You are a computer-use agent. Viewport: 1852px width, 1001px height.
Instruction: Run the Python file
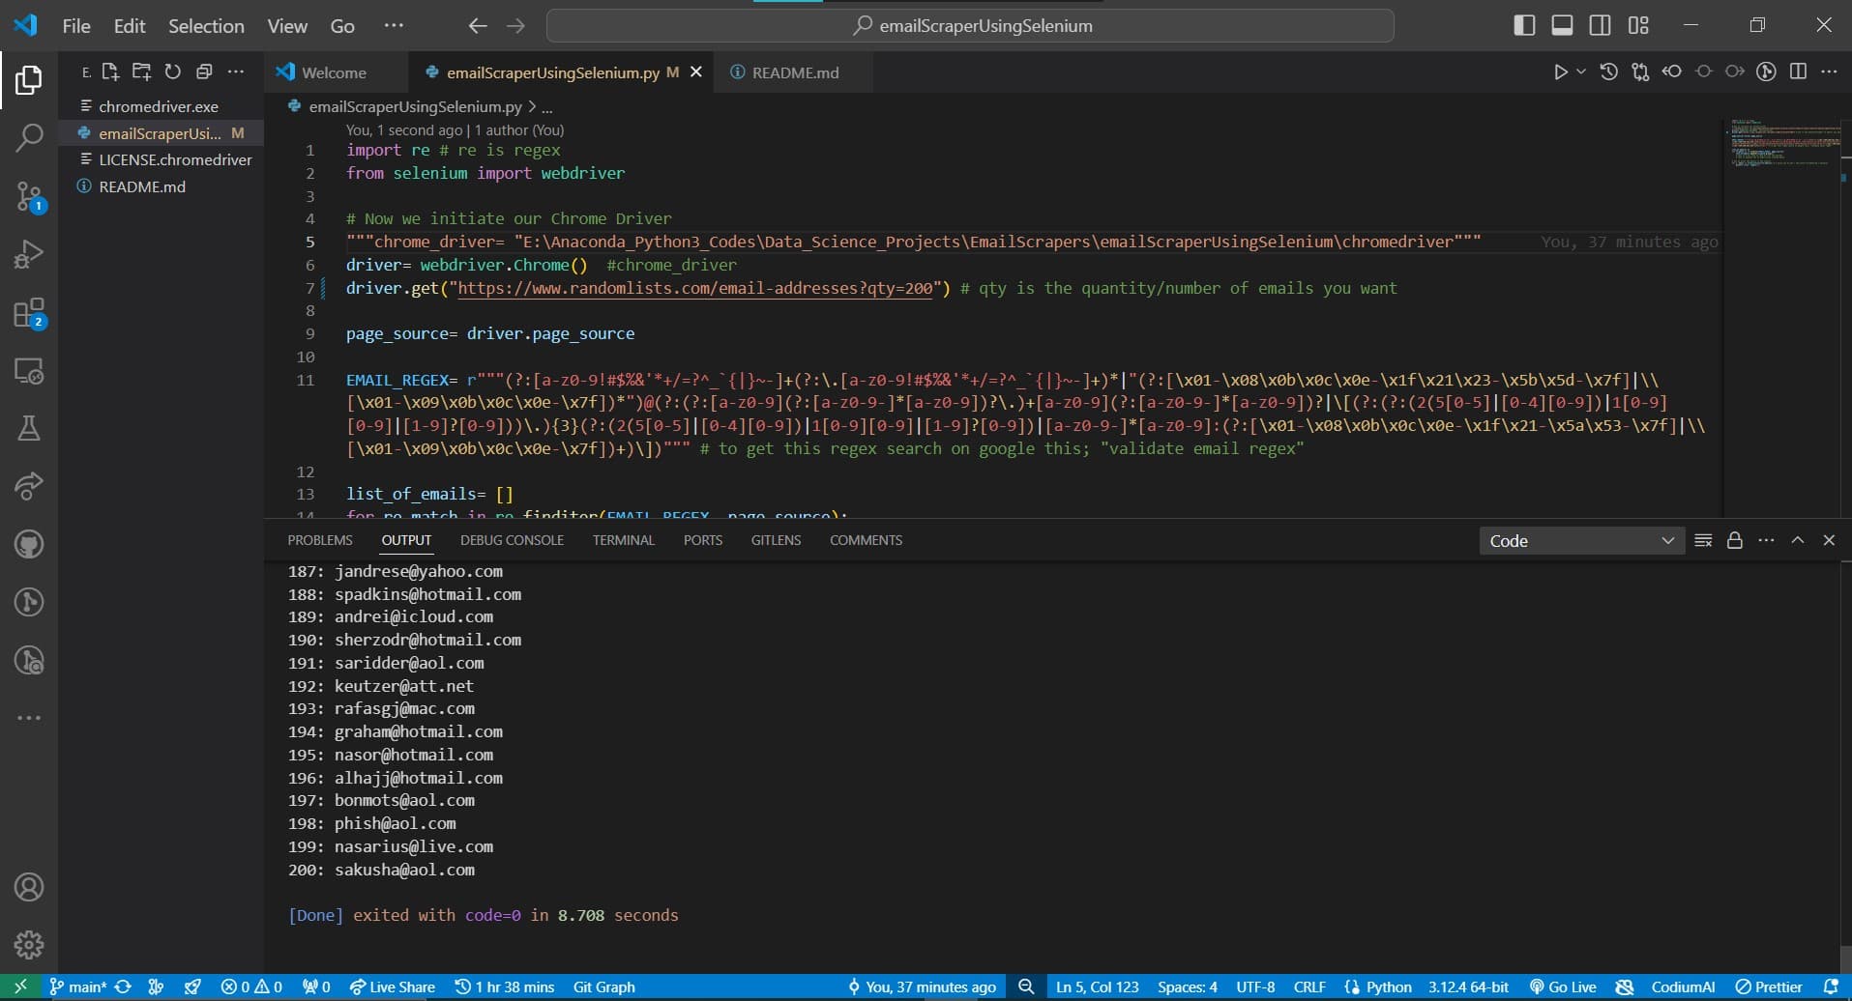click(x=1561, y=71)
